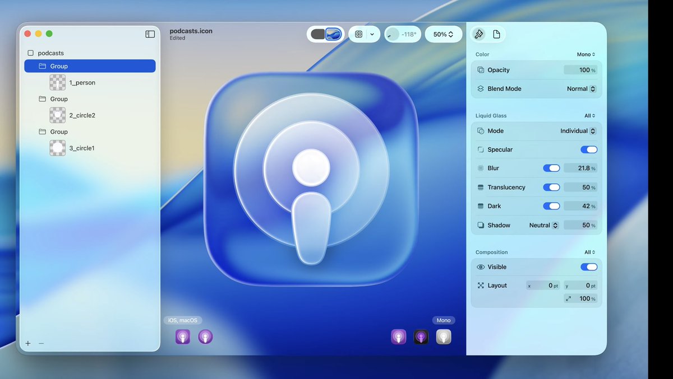
Task: Add a new layer with plus button
Action: (28, 343)
